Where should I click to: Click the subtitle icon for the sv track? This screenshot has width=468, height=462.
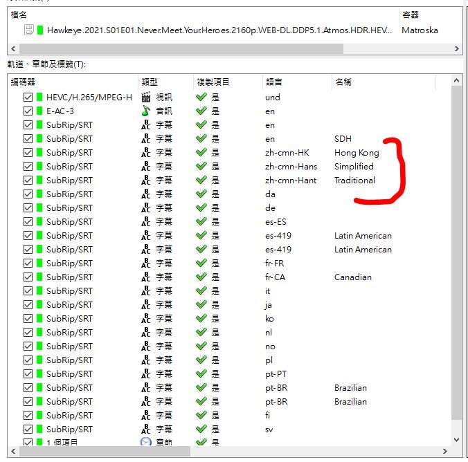tap(145, 429)
